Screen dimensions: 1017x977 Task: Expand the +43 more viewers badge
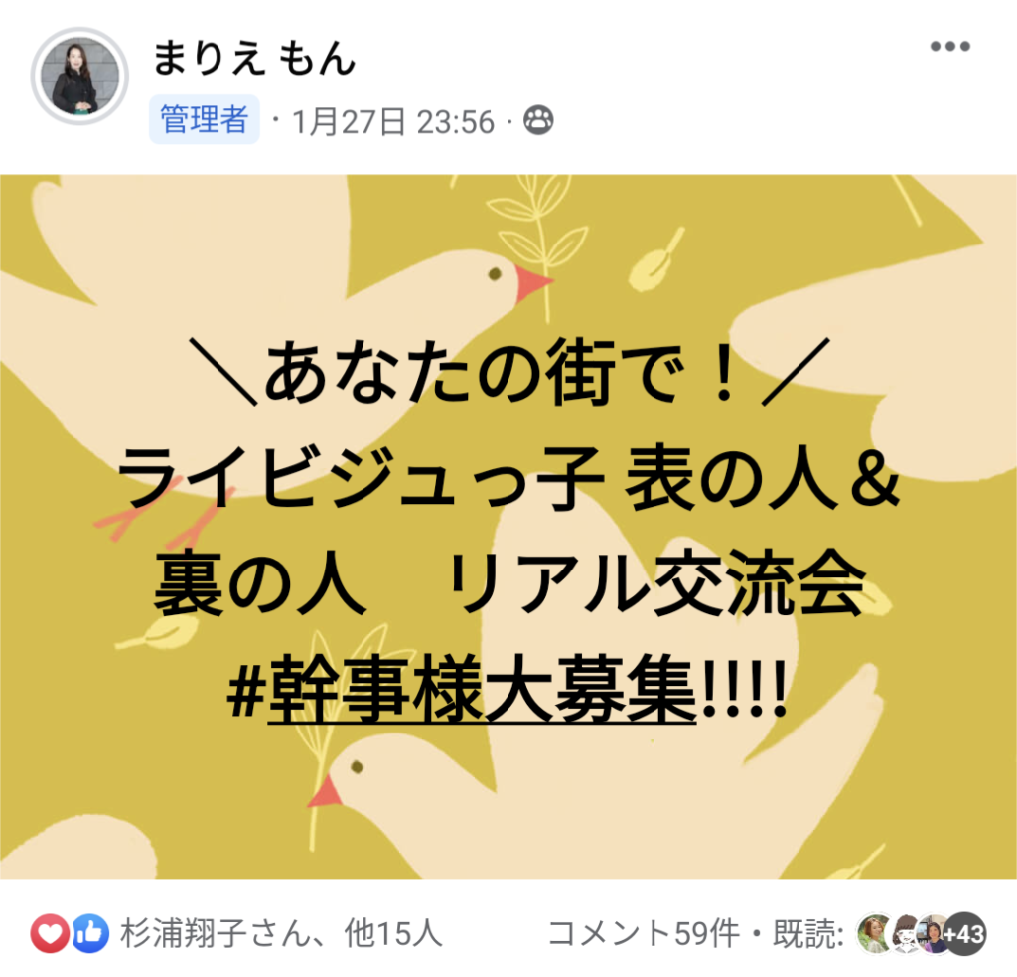coord(965,934)
